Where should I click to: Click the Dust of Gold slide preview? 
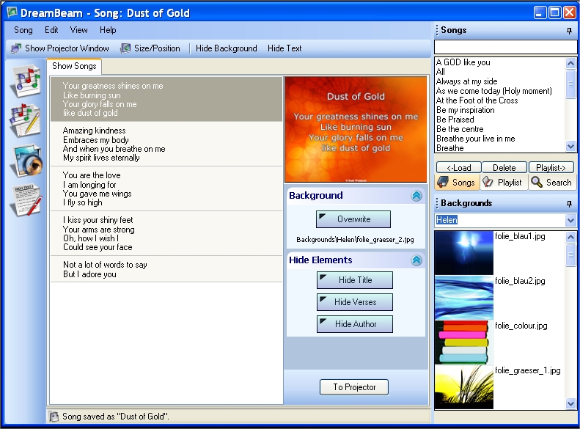pyautogui.click(x=356, y=130)
